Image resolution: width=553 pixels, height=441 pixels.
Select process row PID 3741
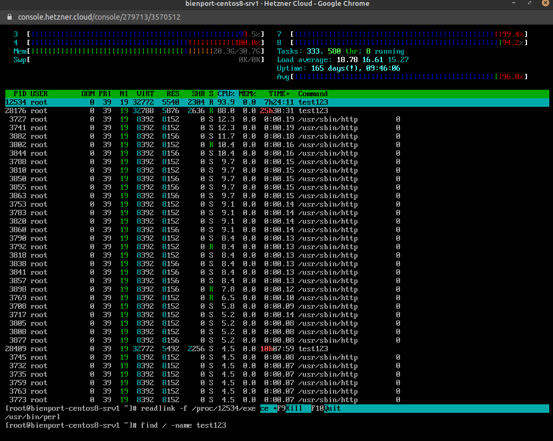(x=277, y=128)
